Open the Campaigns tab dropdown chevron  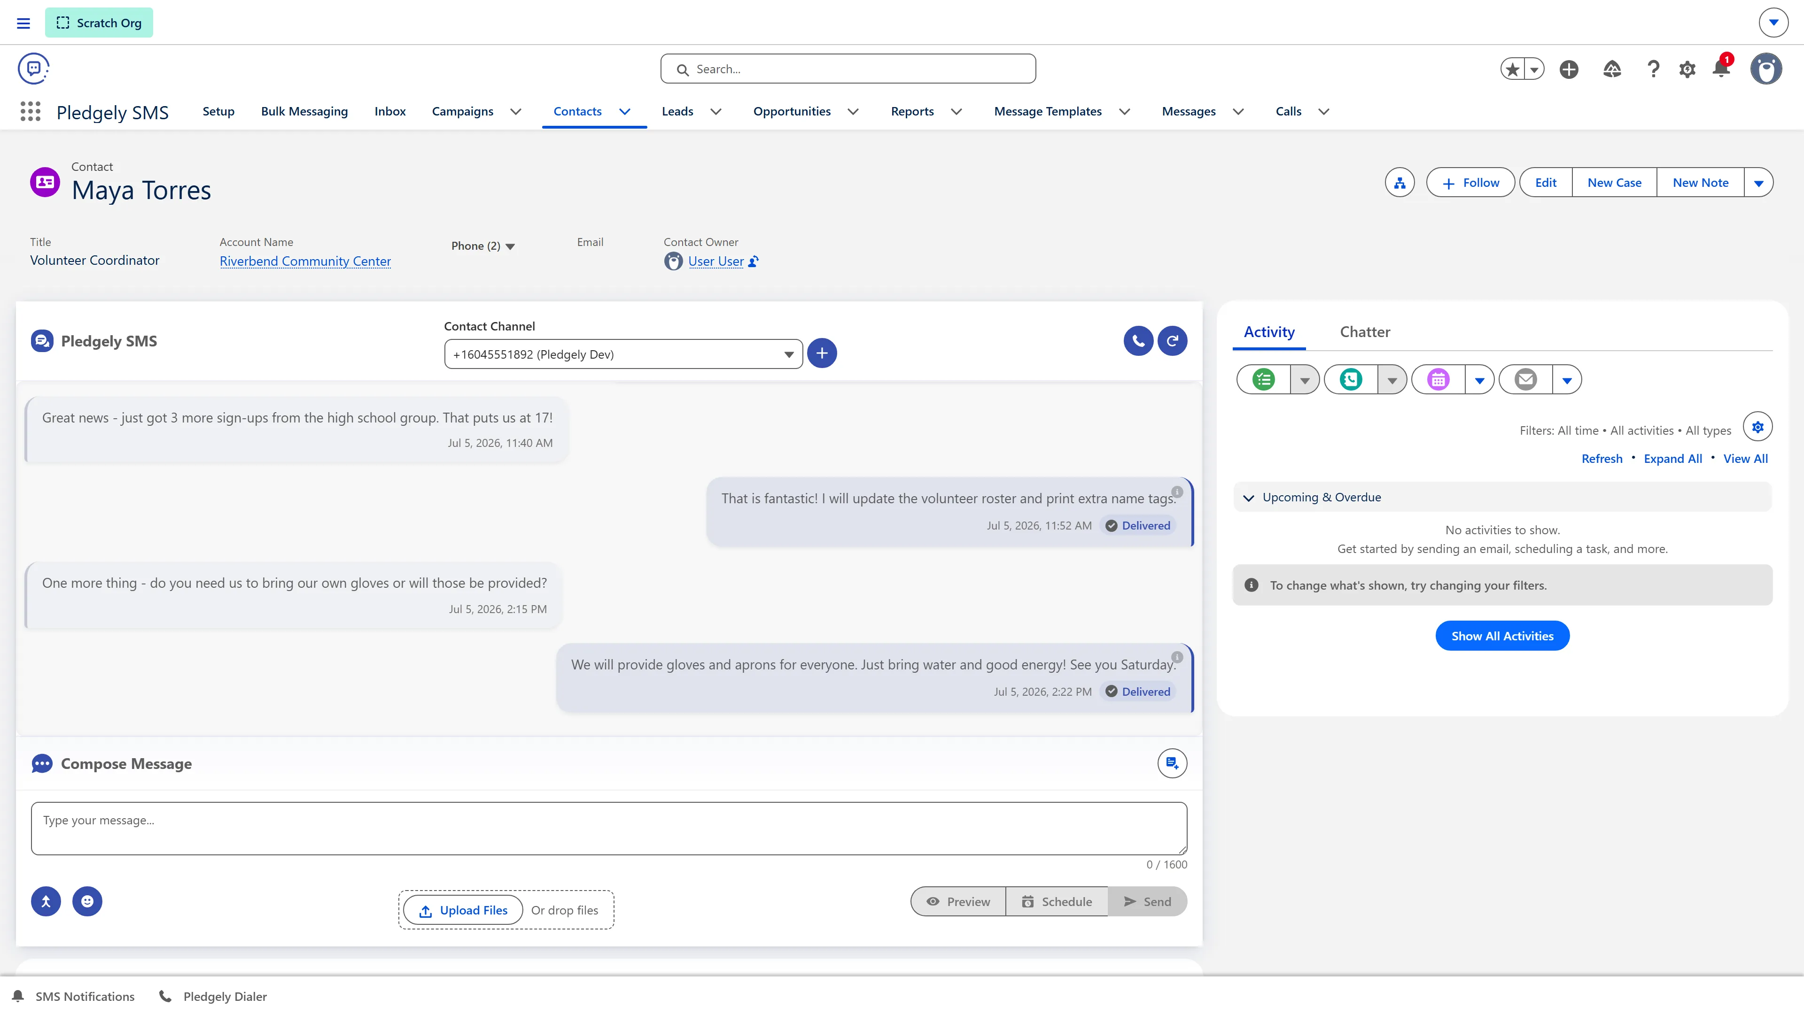(515, 111)
